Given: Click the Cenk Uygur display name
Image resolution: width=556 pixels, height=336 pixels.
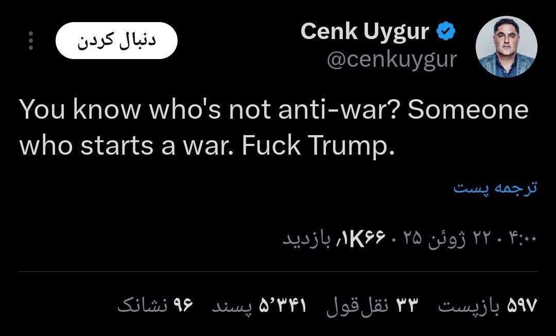Looking at the screenshot, I should click(x=364, y=32).
